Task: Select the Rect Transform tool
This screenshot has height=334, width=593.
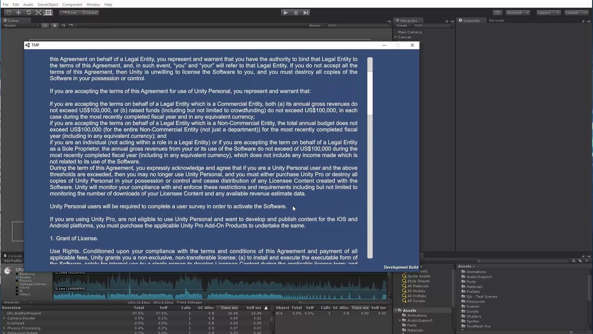Action: point(48,13)
